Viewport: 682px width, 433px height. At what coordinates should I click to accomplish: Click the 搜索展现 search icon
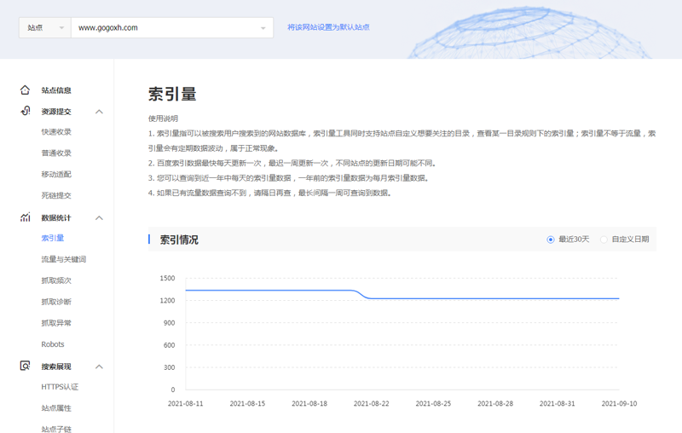click(x=26, y=366)
